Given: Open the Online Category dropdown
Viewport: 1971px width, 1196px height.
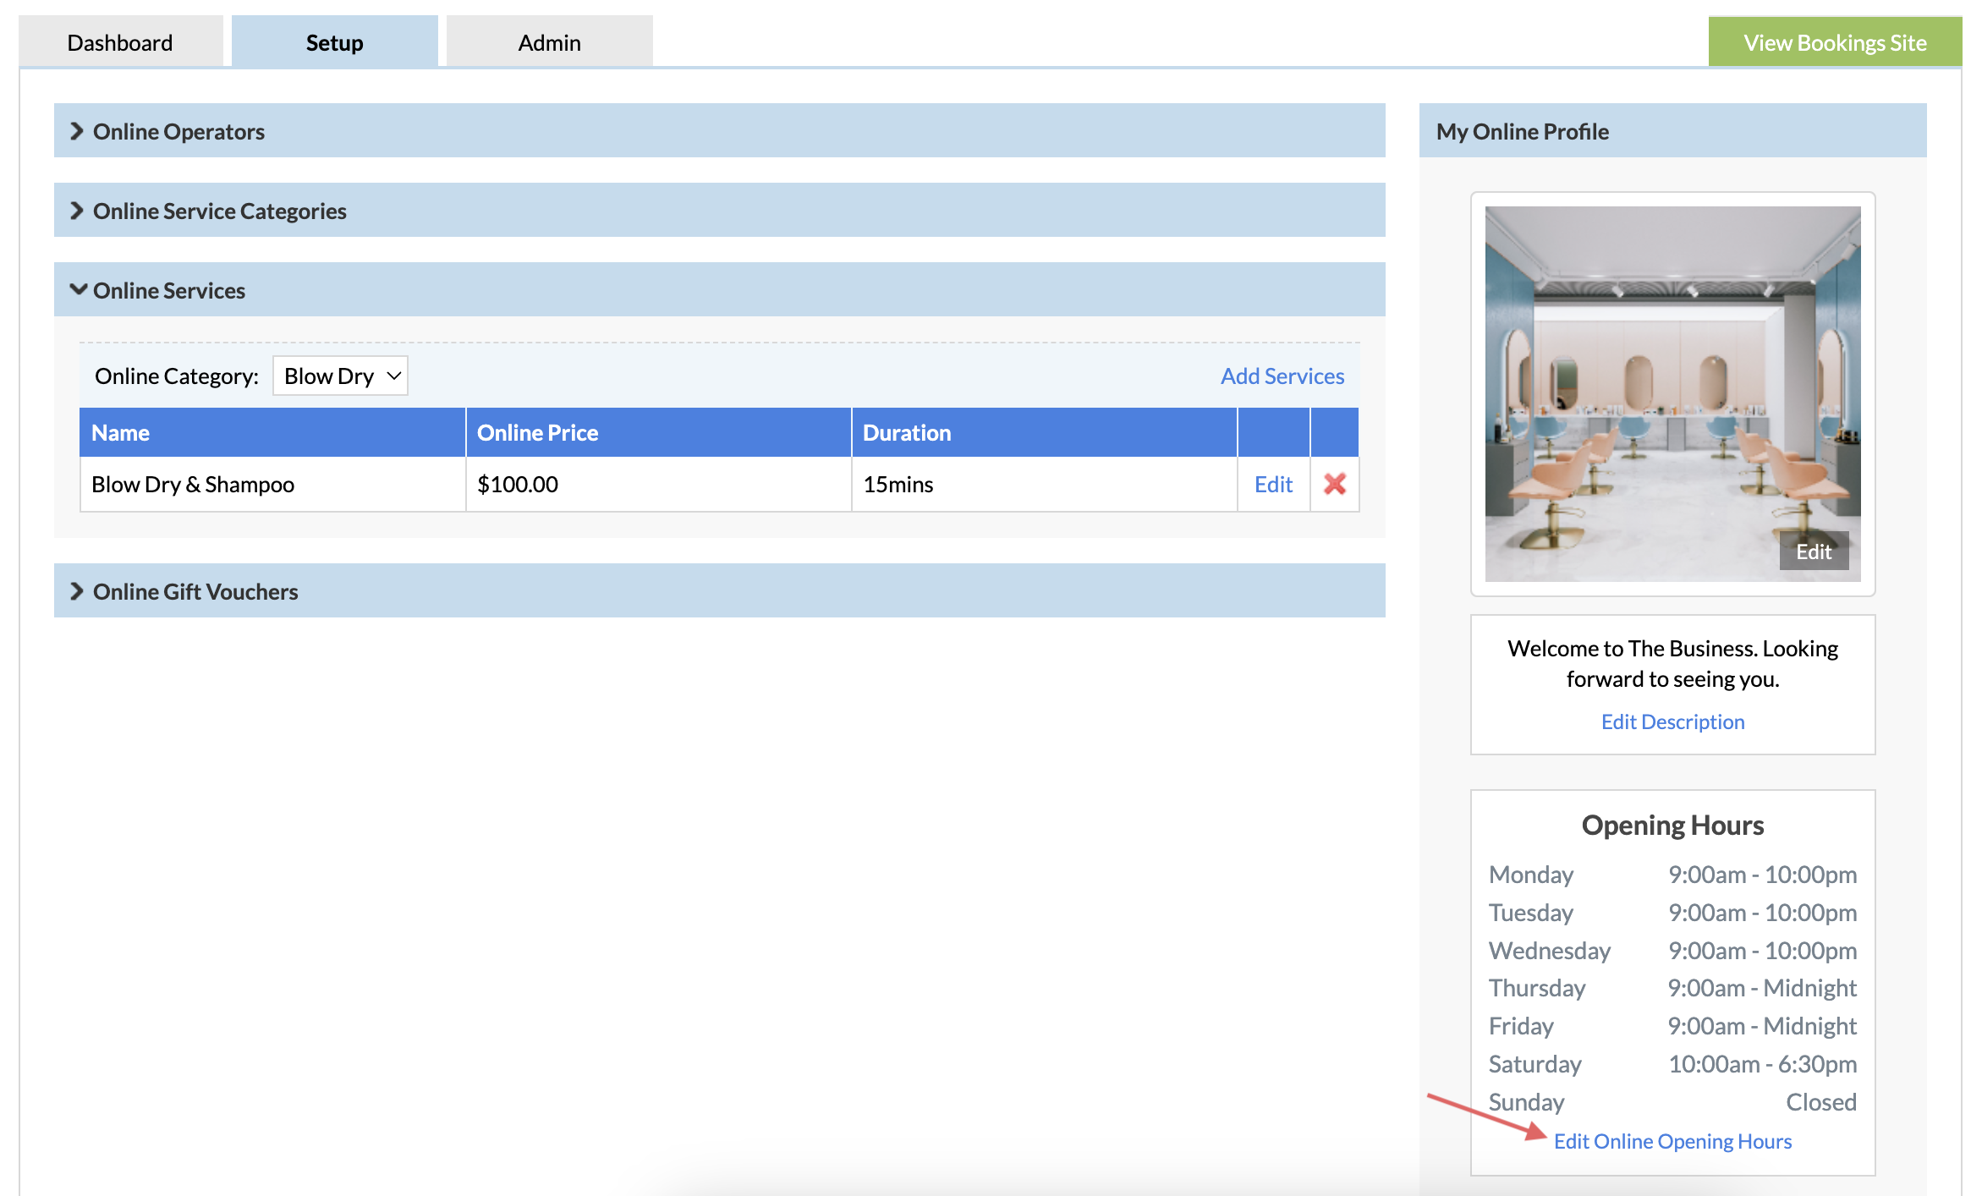Looking at the screenshot, I should pos(340,376).
